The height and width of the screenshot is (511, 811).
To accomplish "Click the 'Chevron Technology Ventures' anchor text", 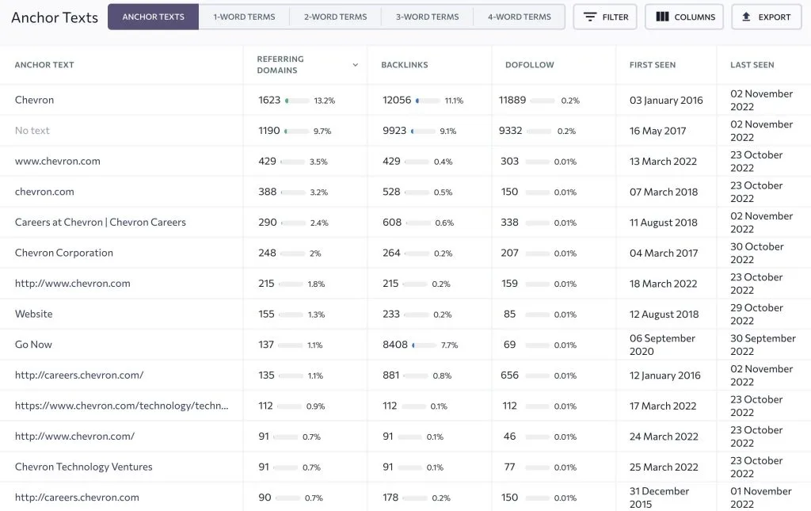I will [x=84, y=467].
